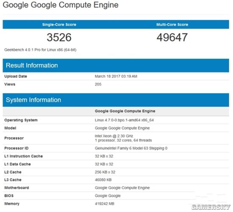
Task: Click the Geekbench 4.0.1 Pro version text
Action: click(x=40, y=50)
